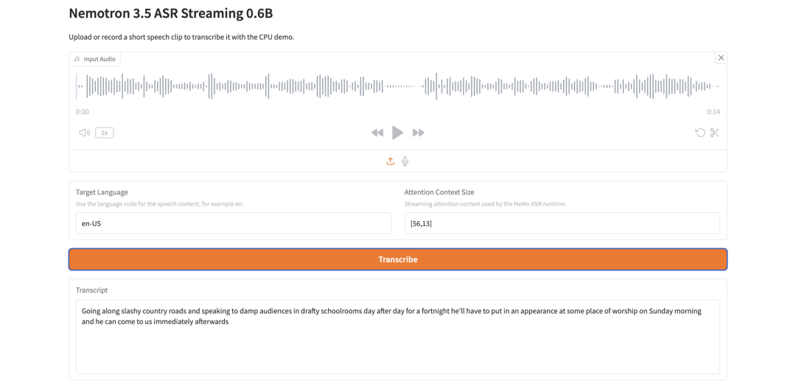Click the volume speaker icon
This screenshot has height=392, width=796.
click(x=84, y=133)
